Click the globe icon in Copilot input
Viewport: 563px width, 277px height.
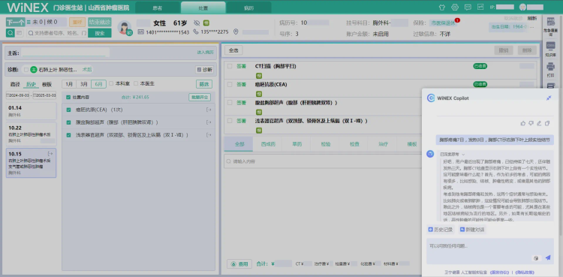tap(536, 258)
